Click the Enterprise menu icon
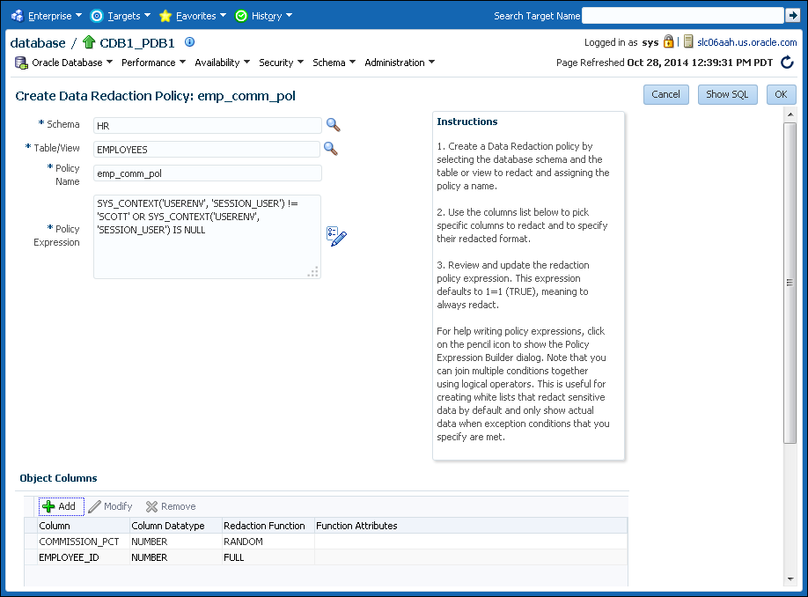Viewport: 808px width, 597px height. click(x=18, y=16)
